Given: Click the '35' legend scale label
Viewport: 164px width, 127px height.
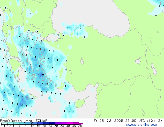Looking at the screenshot, I should (62, 126).
